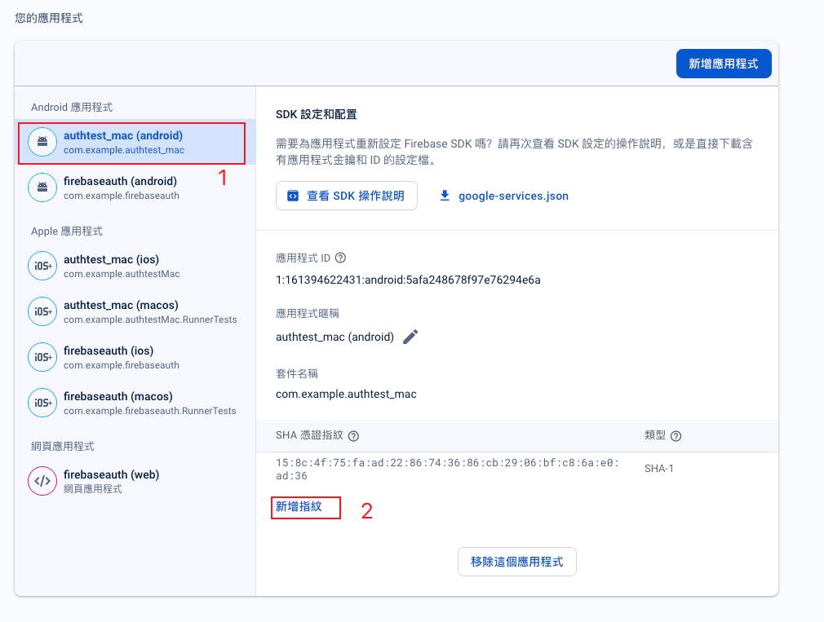Viewport: 824px width, 622px height.
Task: Click the authtest_mac (ios) app icon
Action: (42, 266)
